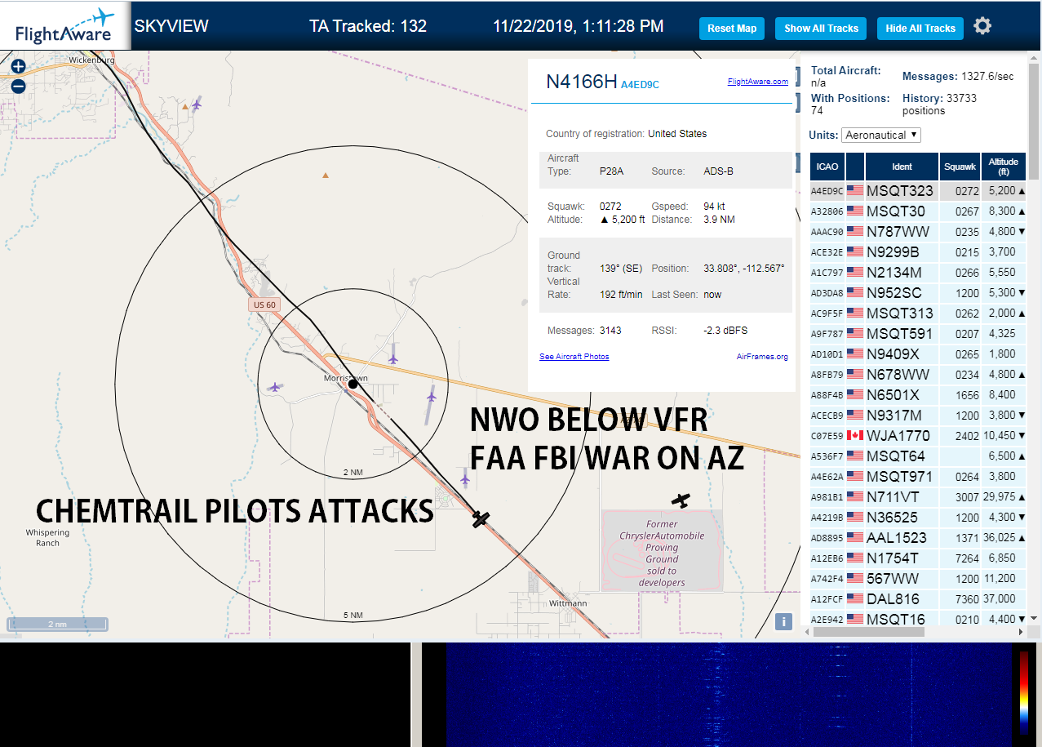Zoom in the map with plus button

pyautogui.click(x=18, y=67)
